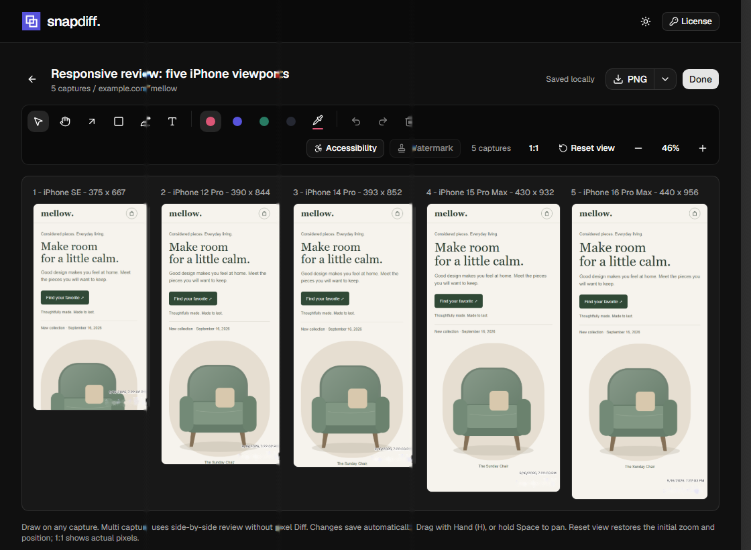Viewport: 751px width, 550px height.
Task: Redo the last undone action
Action: tap(383, 121)
